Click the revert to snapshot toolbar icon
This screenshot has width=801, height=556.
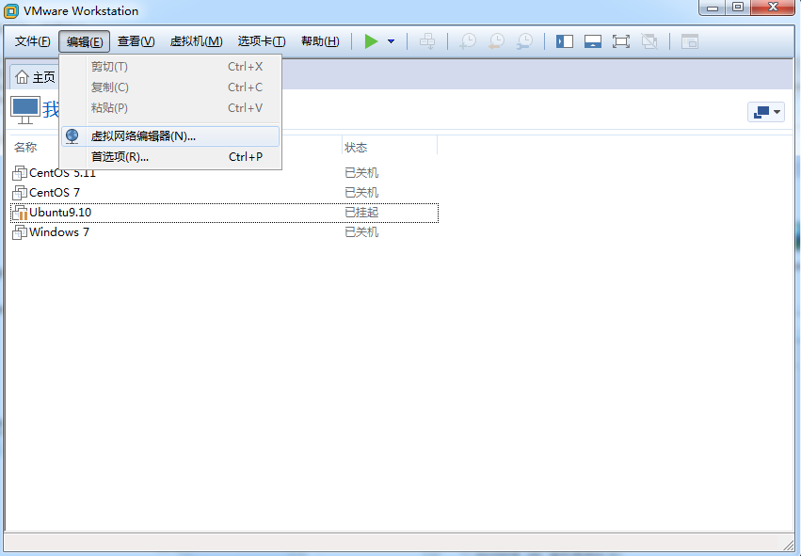(x=496, y=41)
